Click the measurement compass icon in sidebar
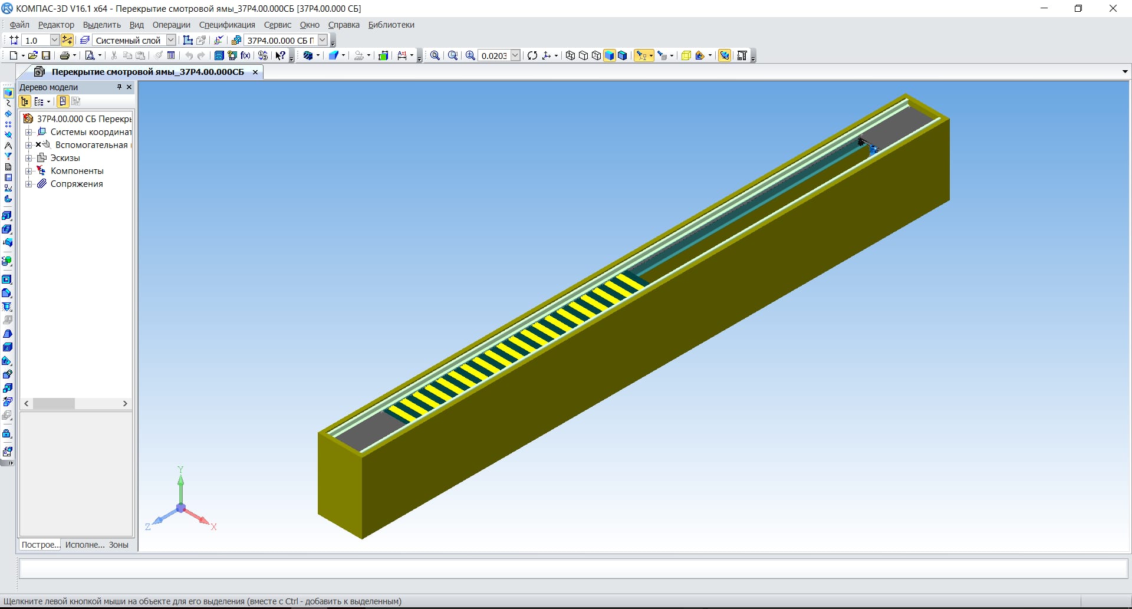Screen dimensions: 1132x609 click(8, 146)
